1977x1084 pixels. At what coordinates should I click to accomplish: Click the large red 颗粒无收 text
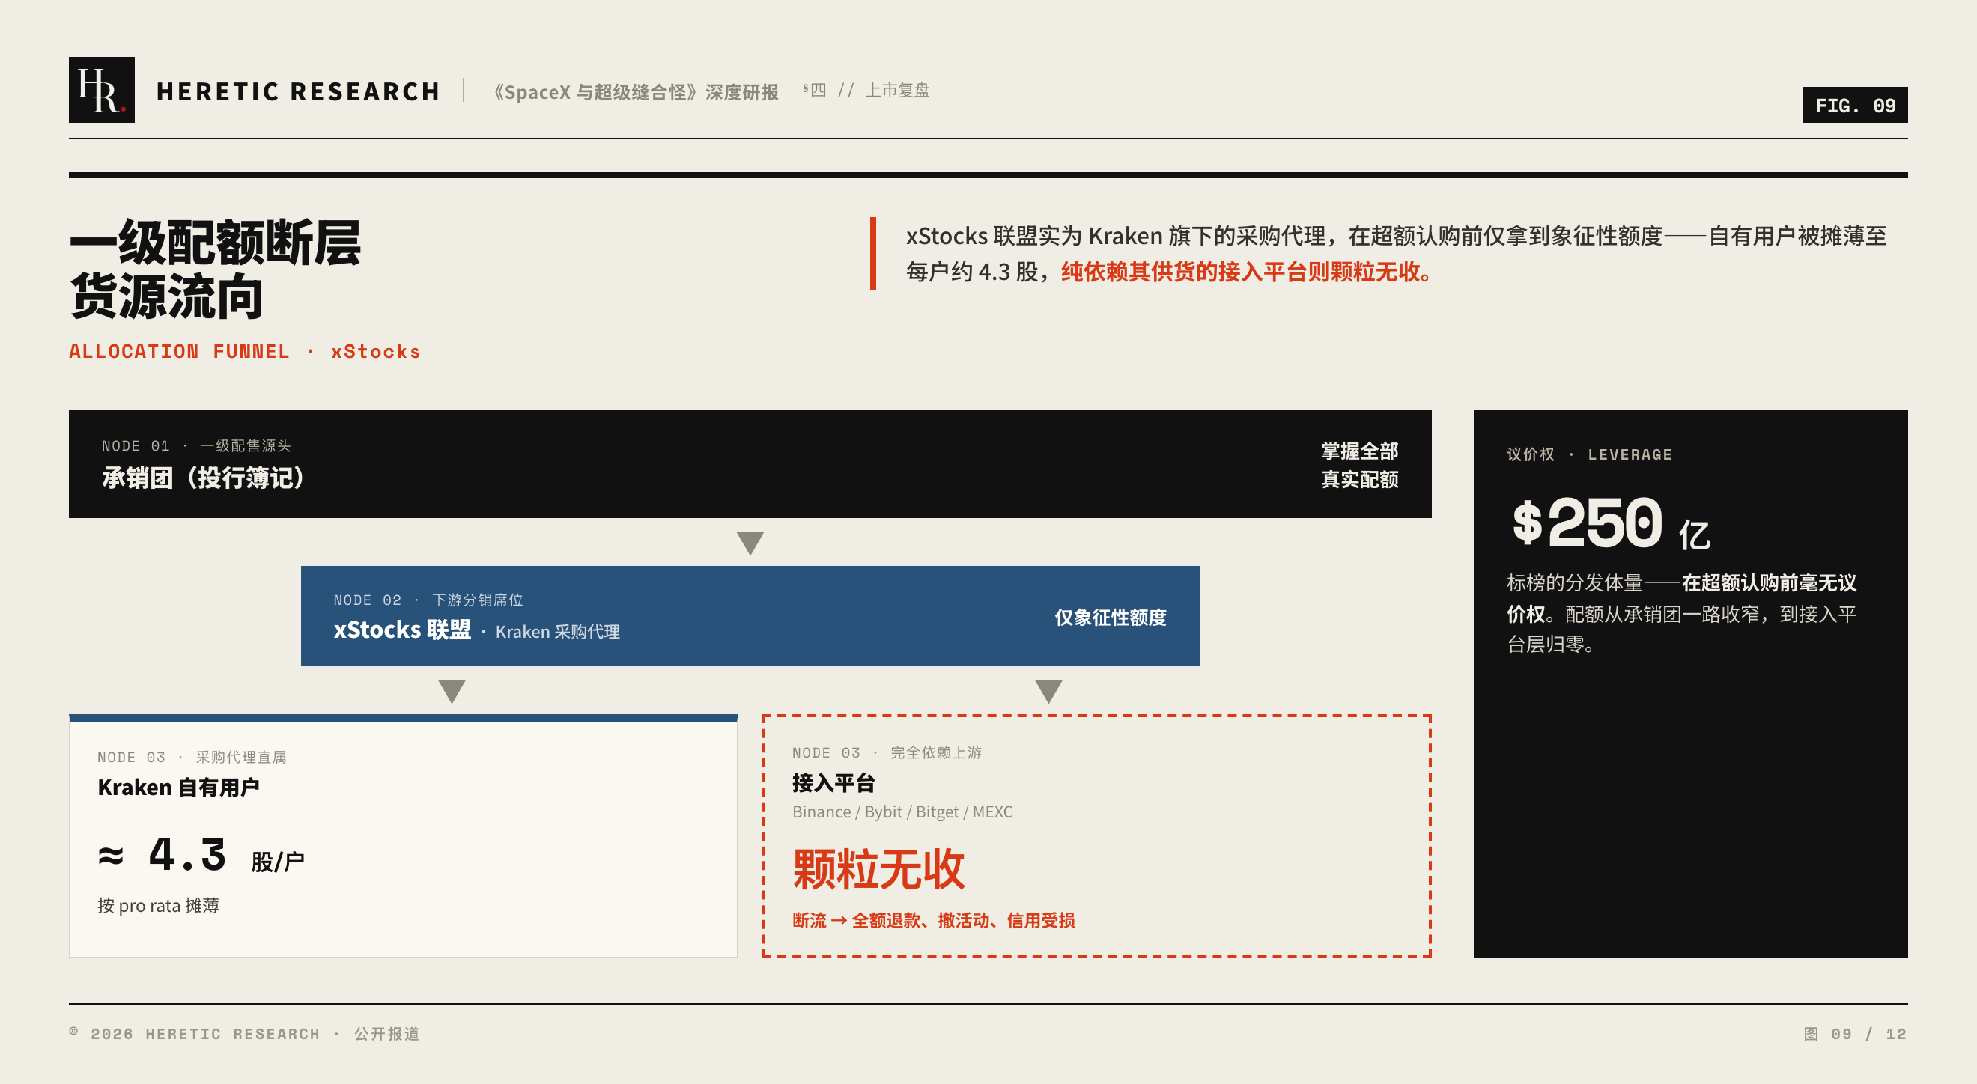coord(878,869)
